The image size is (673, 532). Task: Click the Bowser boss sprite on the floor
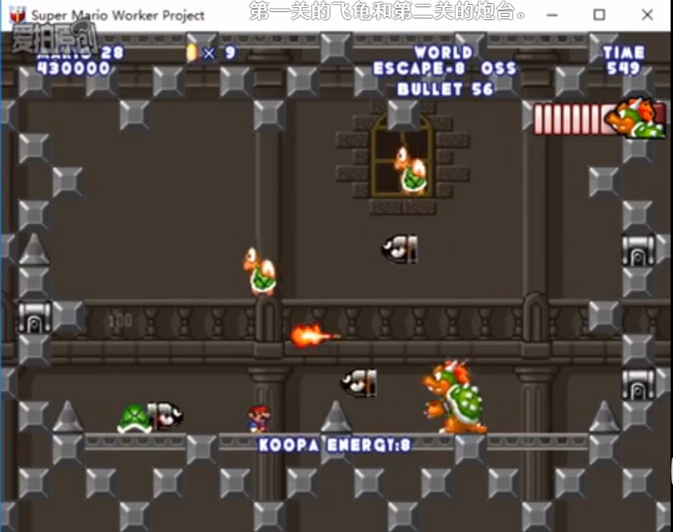pyautogui.click(x=454, y=396)
